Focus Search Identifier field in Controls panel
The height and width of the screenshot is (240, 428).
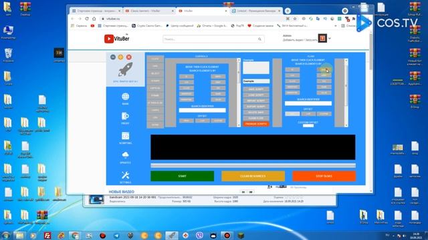[202, 110]
